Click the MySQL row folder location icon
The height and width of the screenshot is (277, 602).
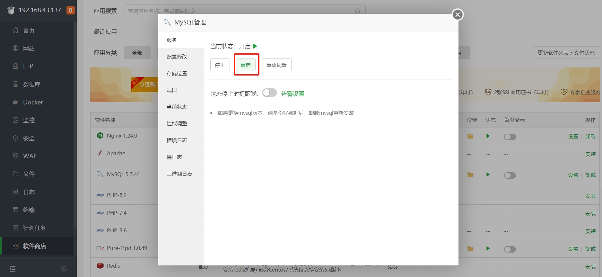coord(470,175)
